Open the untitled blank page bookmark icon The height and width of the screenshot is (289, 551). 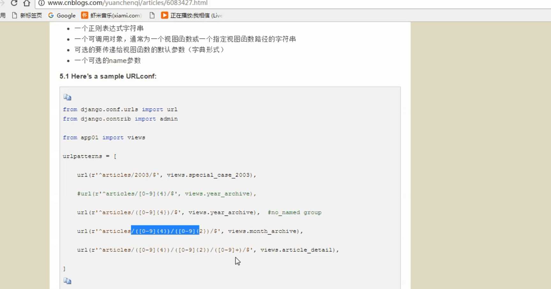click(152, 15)
